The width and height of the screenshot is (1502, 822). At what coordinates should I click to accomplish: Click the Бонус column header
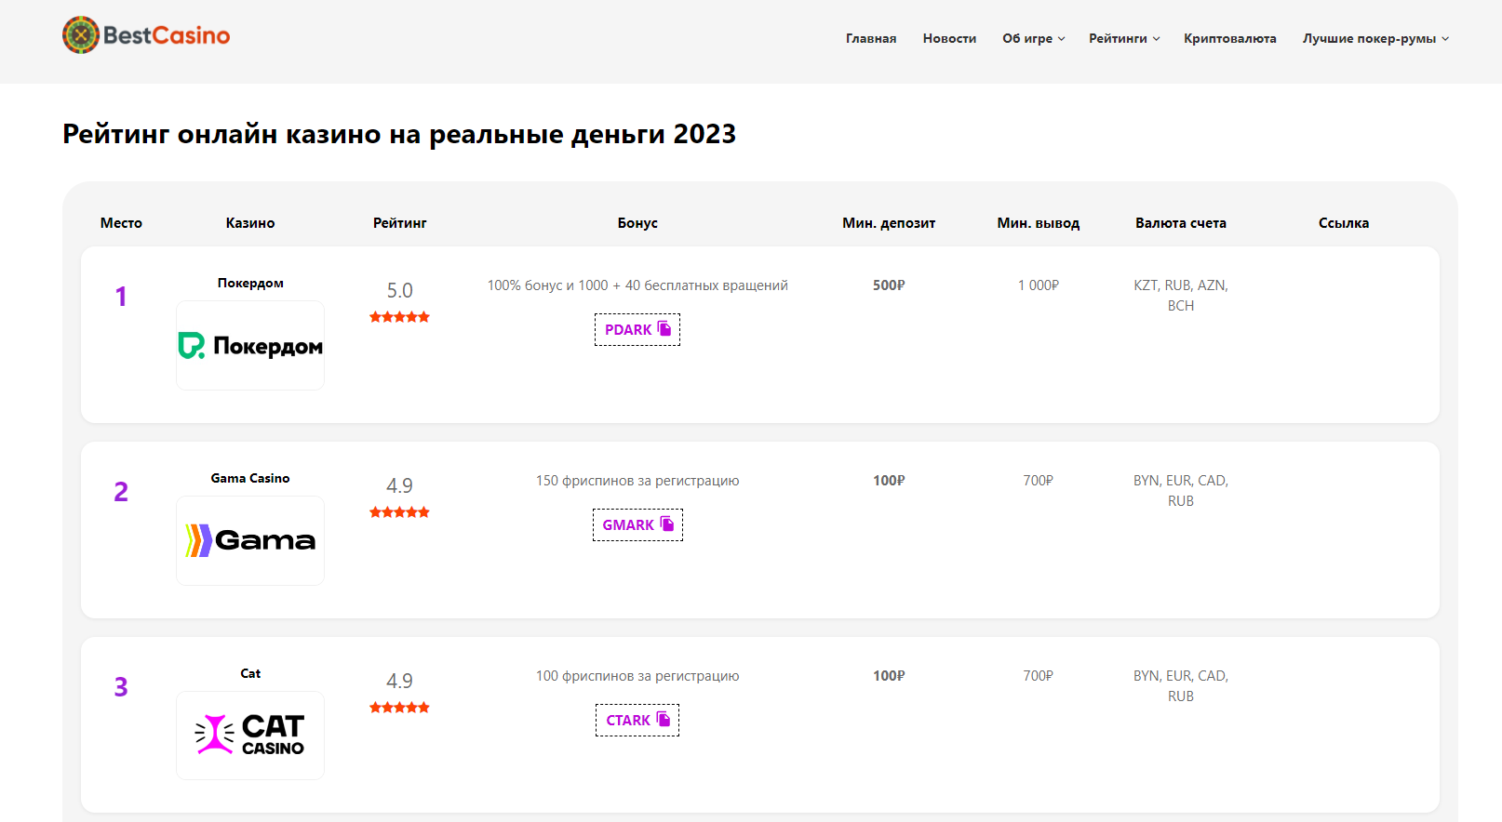[x=637, y=223]
